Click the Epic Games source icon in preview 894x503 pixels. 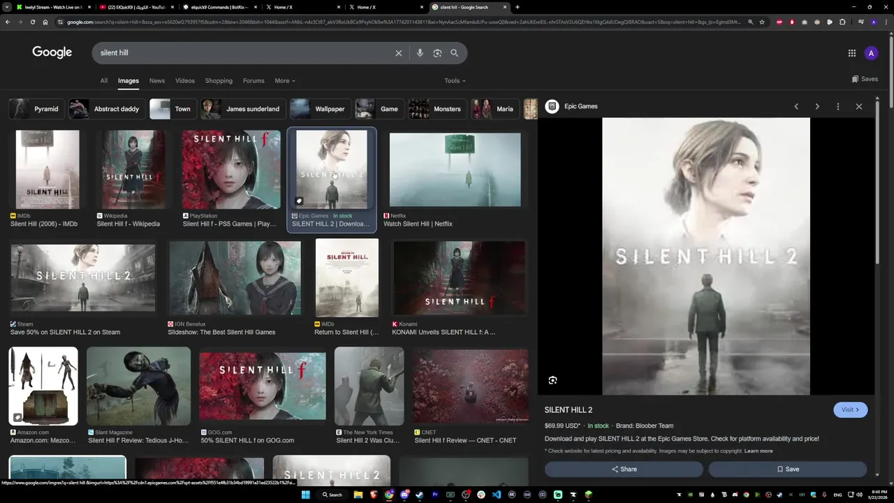click(552, 106)
